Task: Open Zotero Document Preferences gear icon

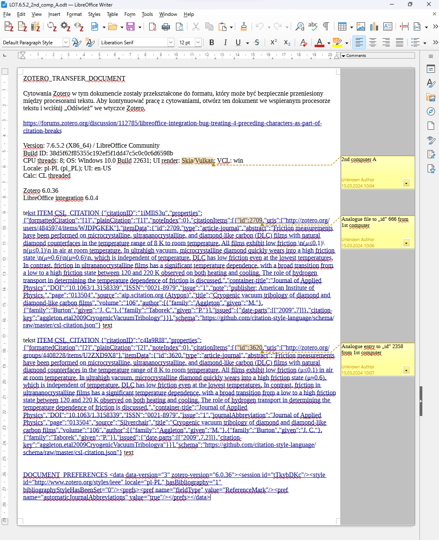Action: [x=65, y=27]
